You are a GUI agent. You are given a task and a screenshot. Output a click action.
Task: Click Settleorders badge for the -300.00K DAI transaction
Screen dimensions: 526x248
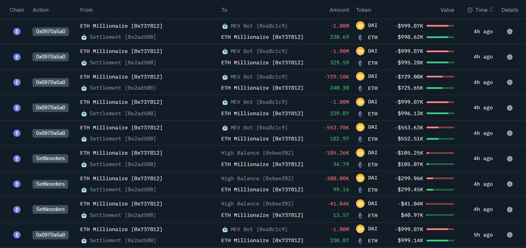coord(50,184)
